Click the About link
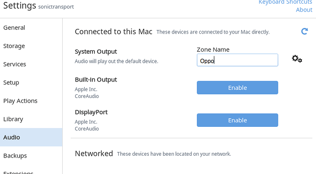The width and height of the screenshot is (316, 174). tap(304, 10)
